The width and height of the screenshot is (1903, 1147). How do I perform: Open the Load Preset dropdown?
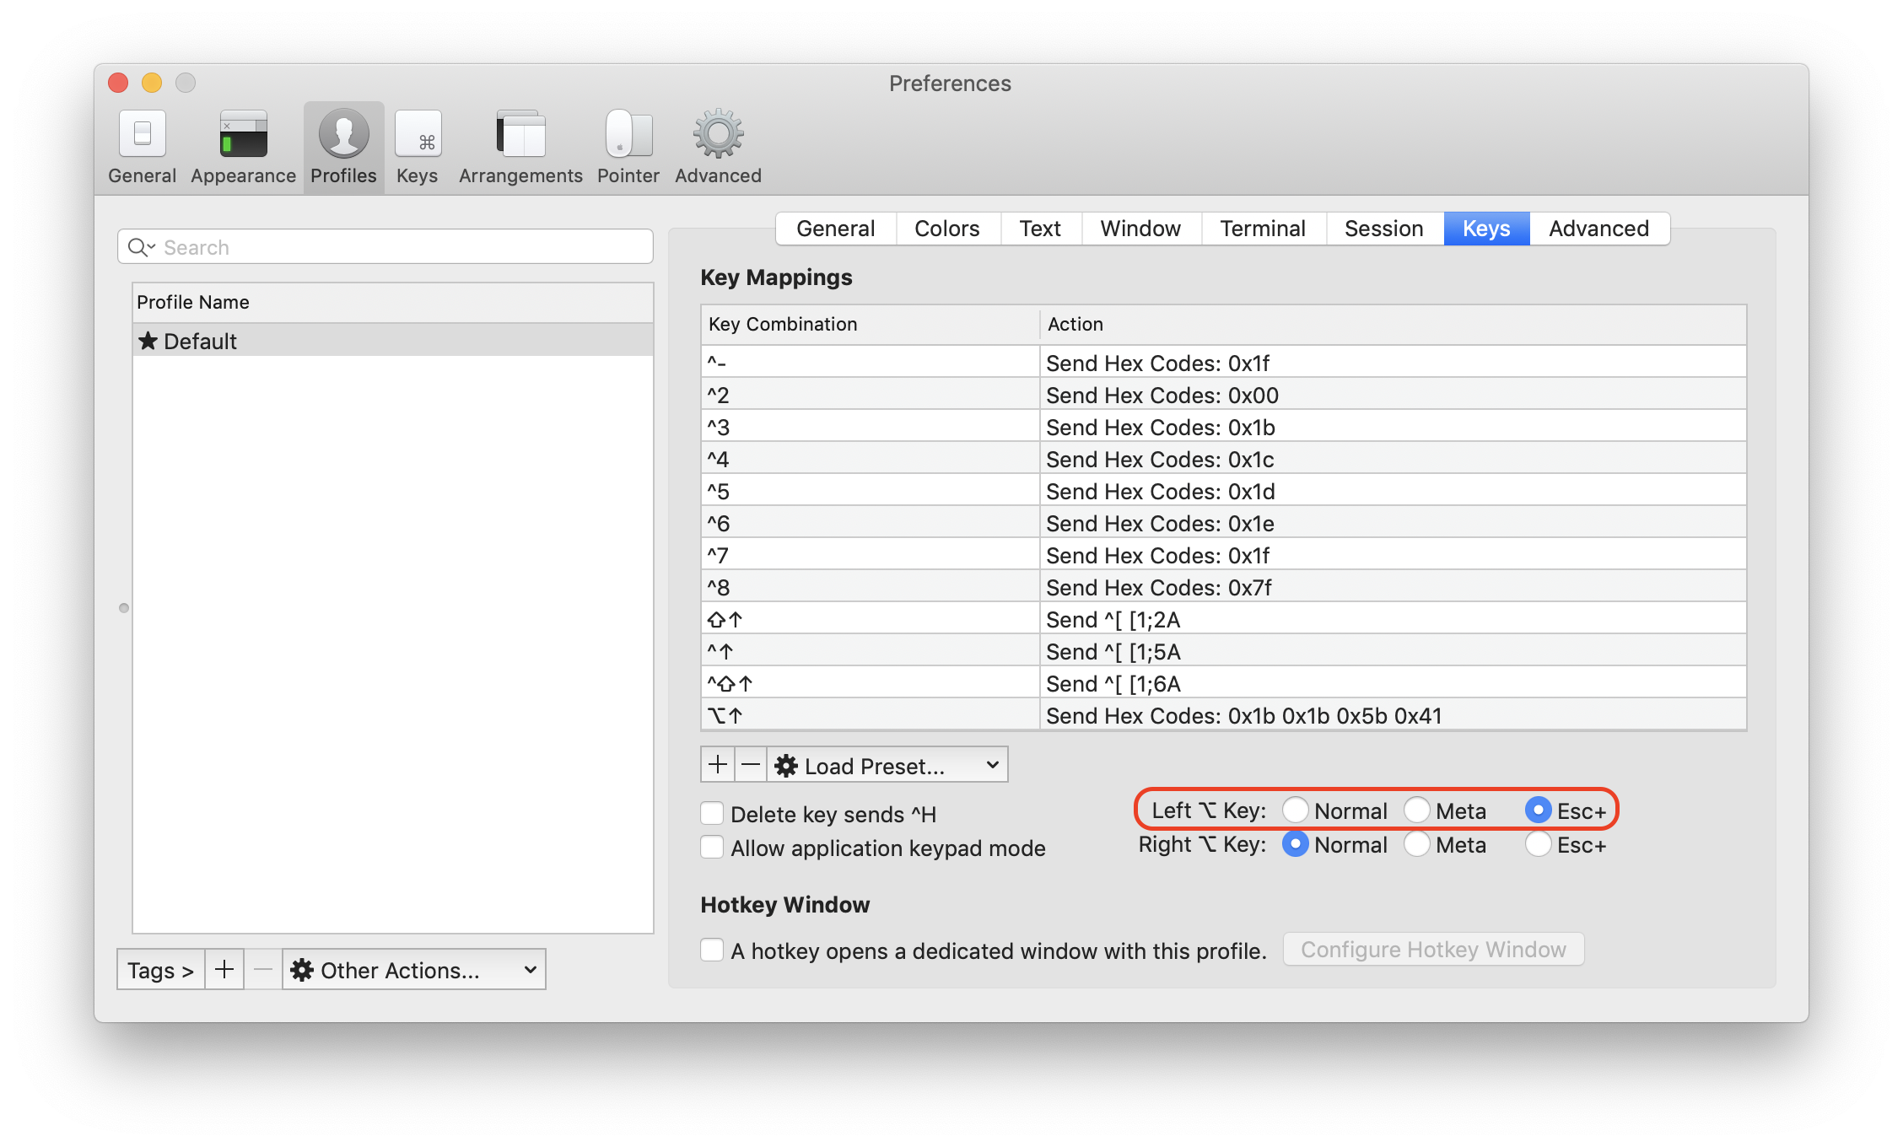click(887, 765)
